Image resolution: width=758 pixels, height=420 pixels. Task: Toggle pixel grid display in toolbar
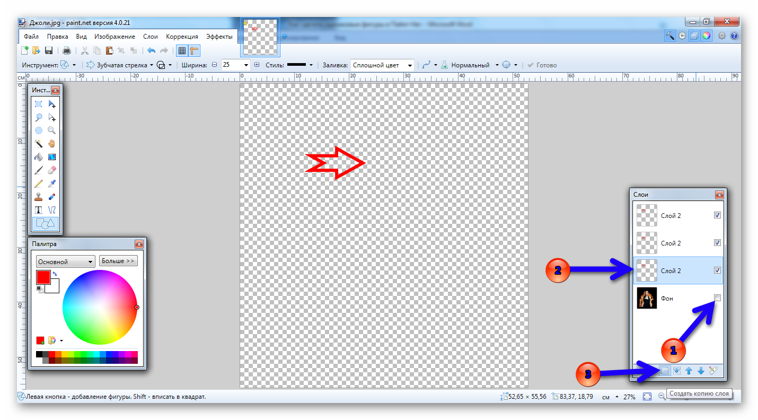click(182, 51)
